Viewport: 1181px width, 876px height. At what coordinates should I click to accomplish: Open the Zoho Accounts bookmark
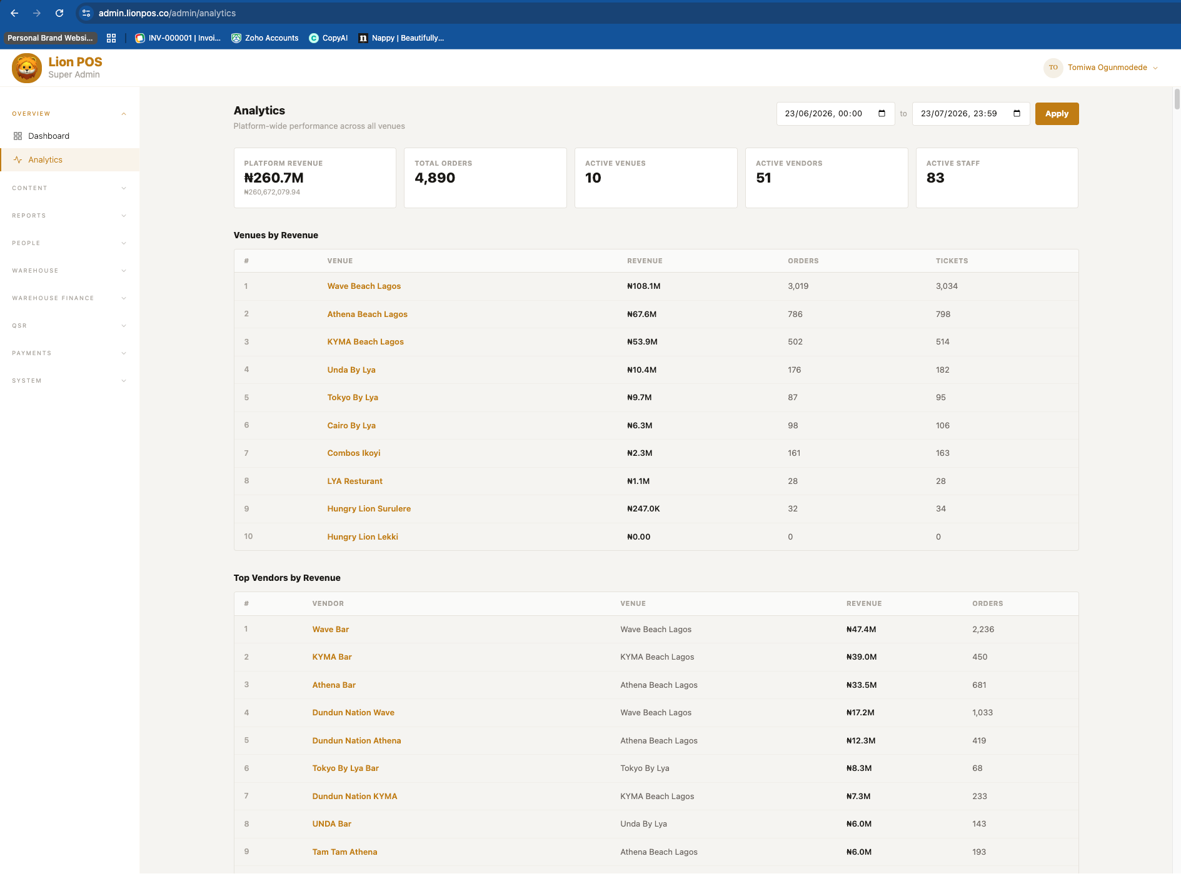(265, 38)
